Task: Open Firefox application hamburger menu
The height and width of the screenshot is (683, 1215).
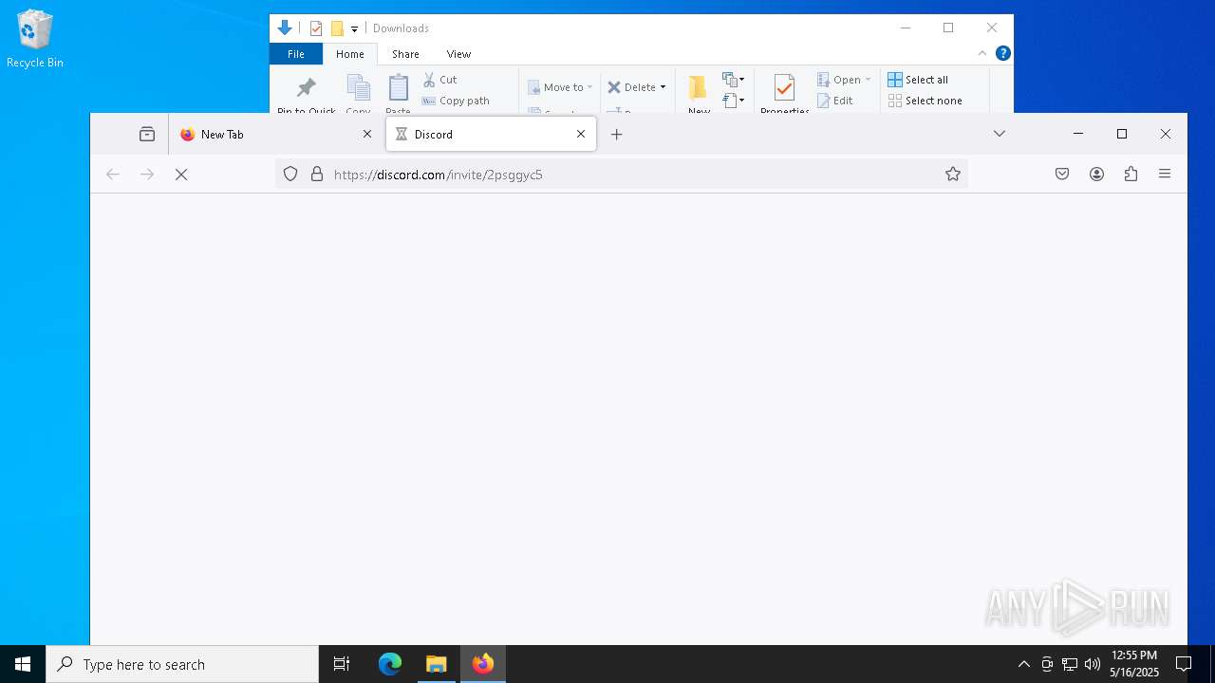Action: (1165, 174)
